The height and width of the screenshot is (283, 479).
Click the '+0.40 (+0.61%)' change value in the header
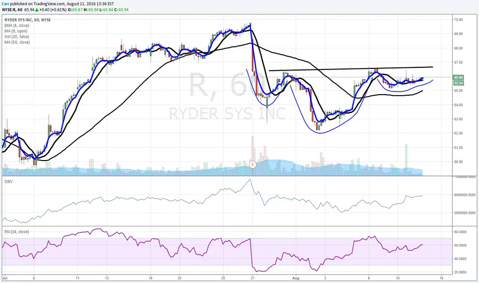coord(53,10)
